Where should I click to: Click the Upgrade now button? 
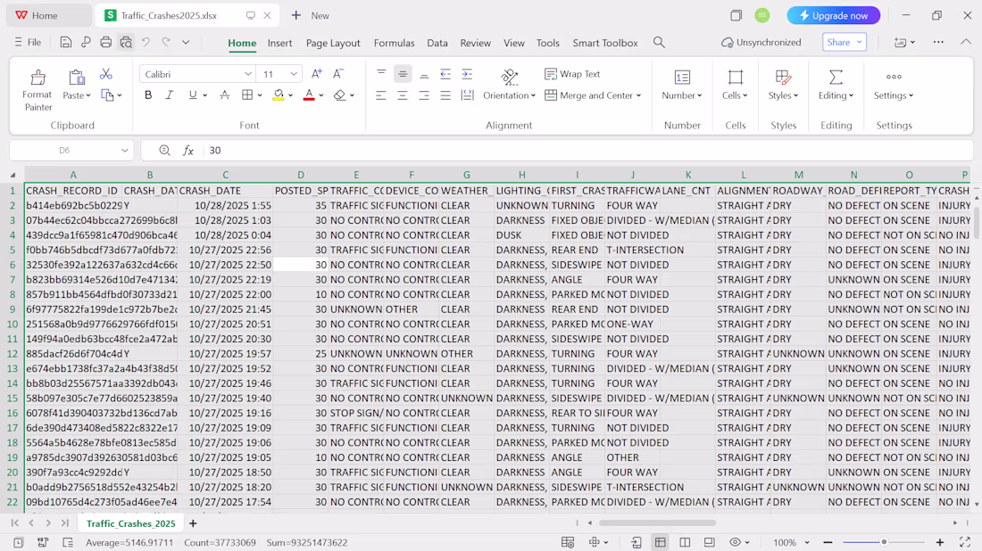(x=834, y=16)
